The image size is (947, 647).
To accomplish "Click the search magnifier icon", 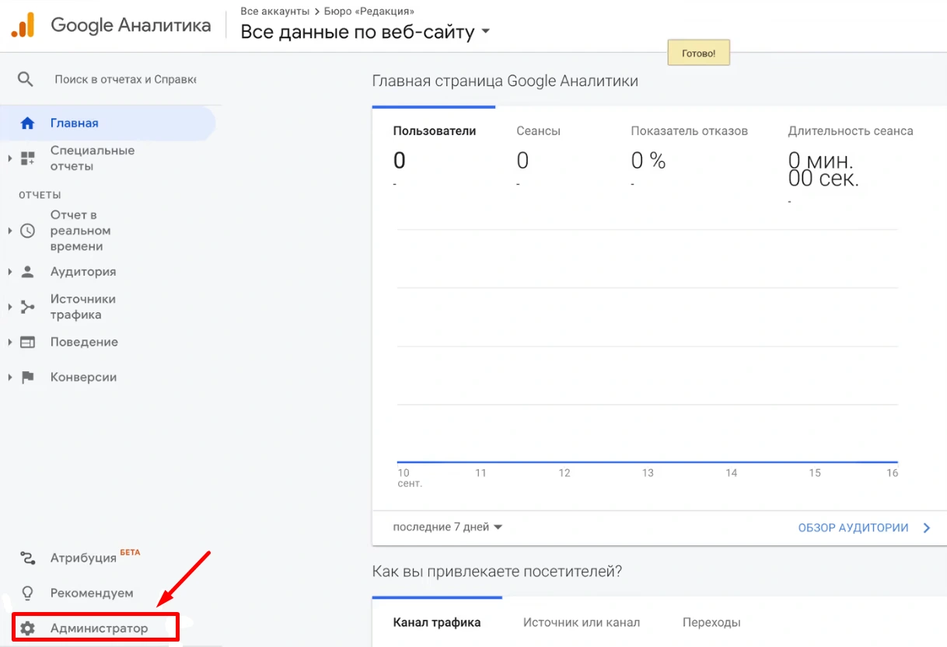I will pos(26,79).
